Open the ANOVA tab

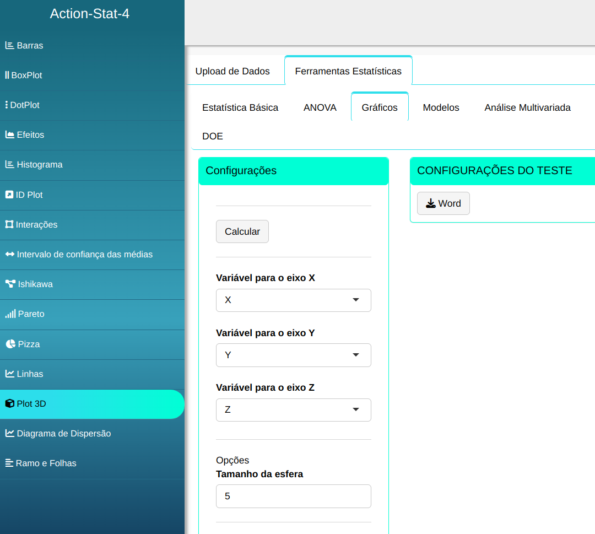[x=320, y=107]
